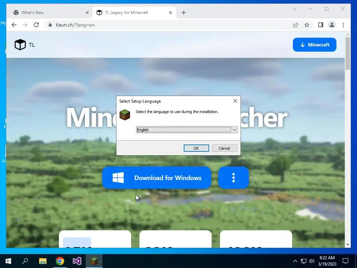Open the tab search chevron
The image size is (357, 268).
coord(294,9)
